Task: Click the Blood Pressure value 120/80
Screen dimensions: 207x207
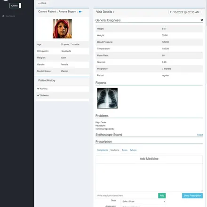Action: click(166, 42)
